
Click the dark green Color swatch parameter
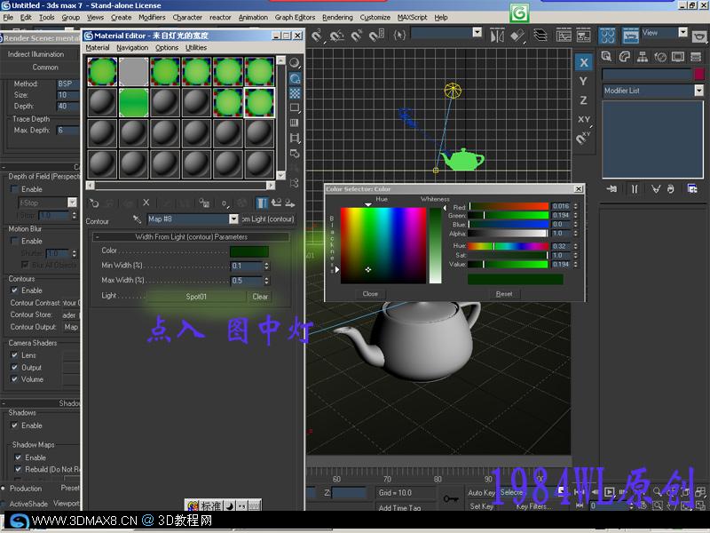point(249,251)
